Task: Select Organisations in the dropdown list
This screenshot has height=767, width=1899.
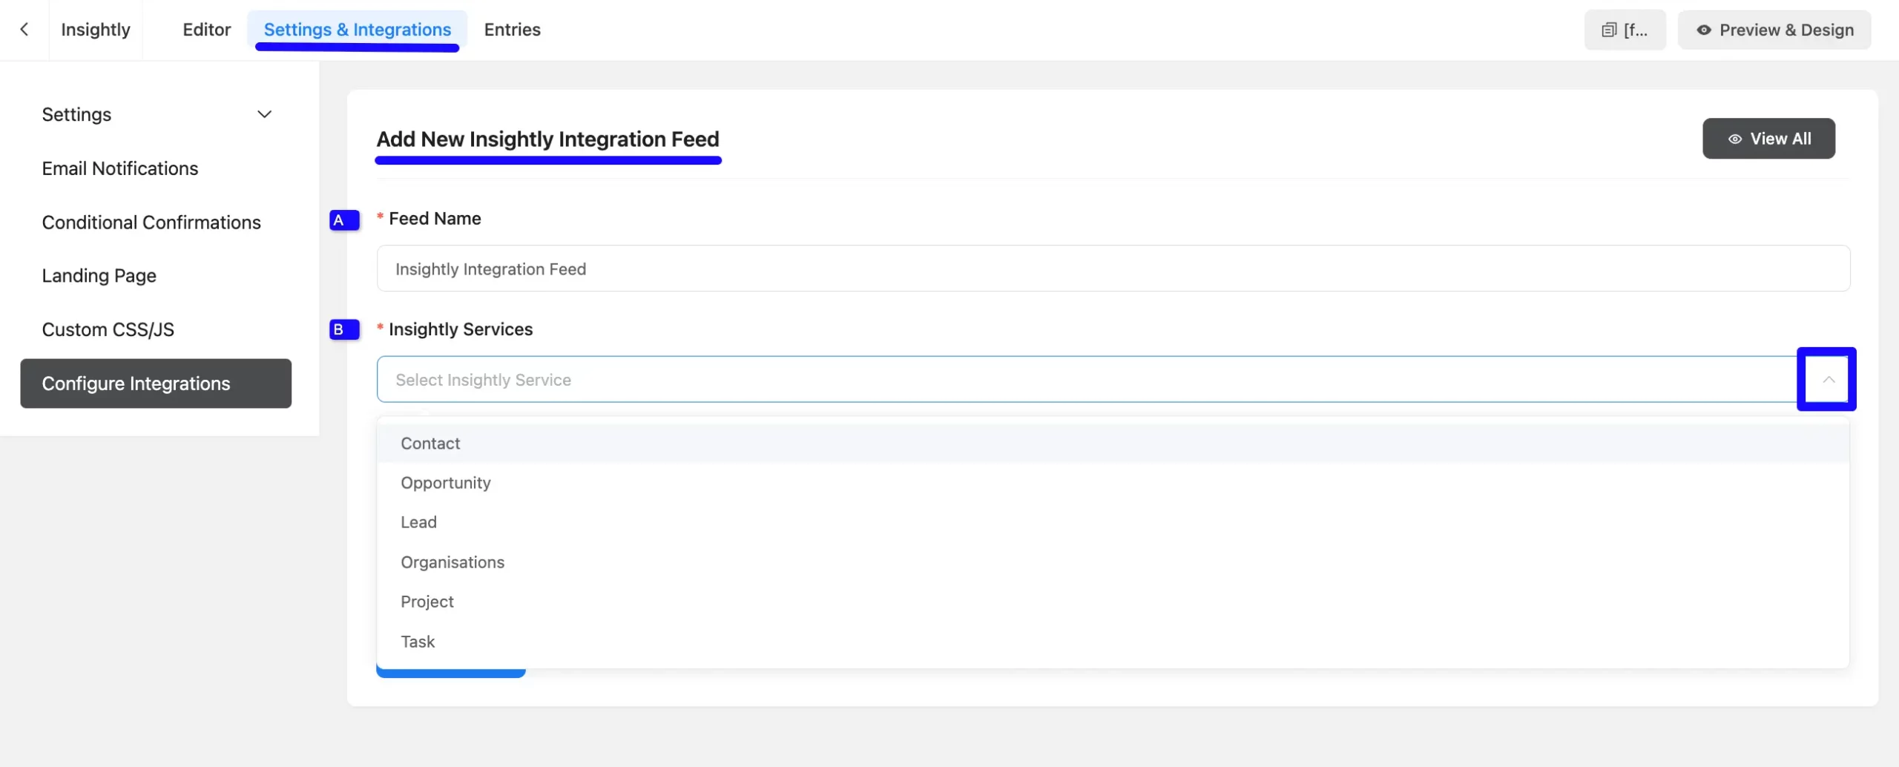Action: pyautogui.click(x=1113, y=562)
